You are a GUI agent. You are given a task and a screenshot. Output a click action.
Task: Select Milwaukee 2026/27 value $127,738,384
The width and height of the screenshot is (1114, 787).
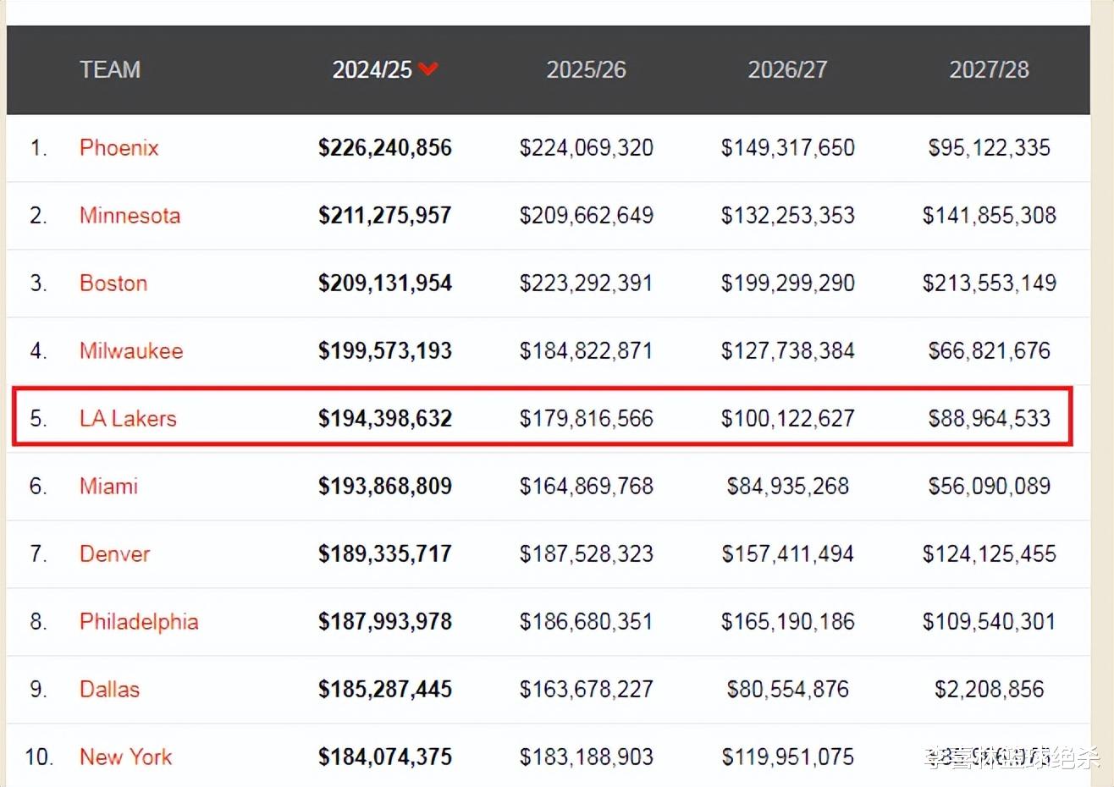tap(788, 350)
